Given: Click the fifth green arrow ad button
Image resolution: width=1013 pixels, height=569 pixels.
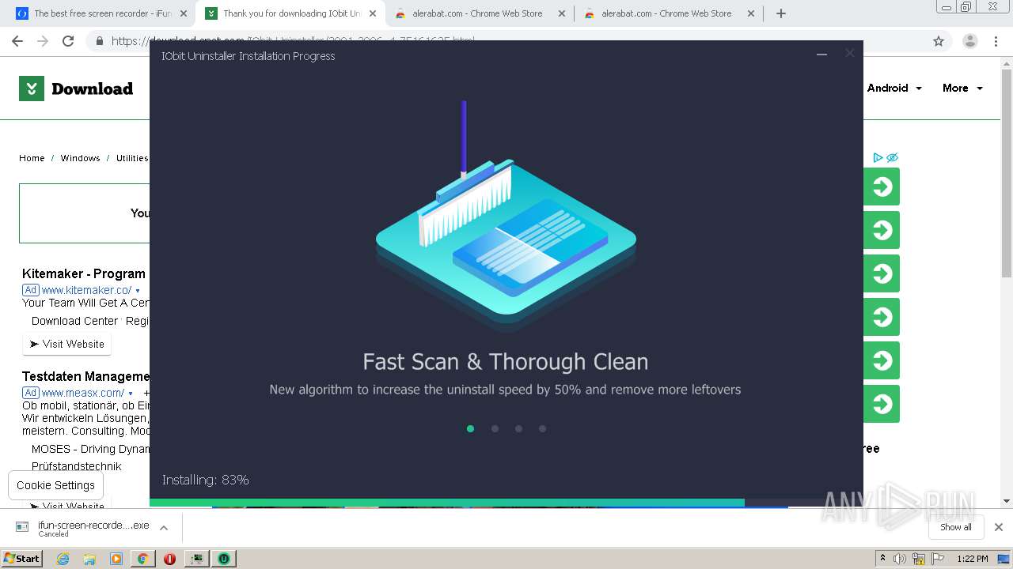Looking at the screenshot, I should [882, 360].
